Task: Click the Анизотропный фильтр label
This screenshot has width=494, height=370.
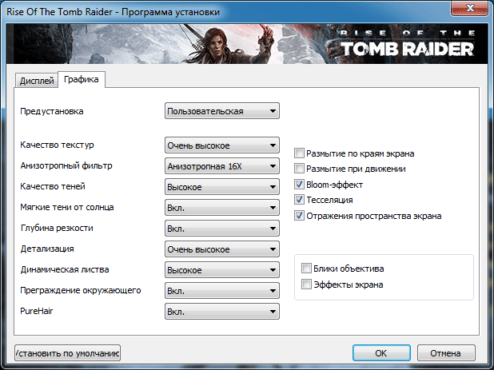Action: point(66,165)
